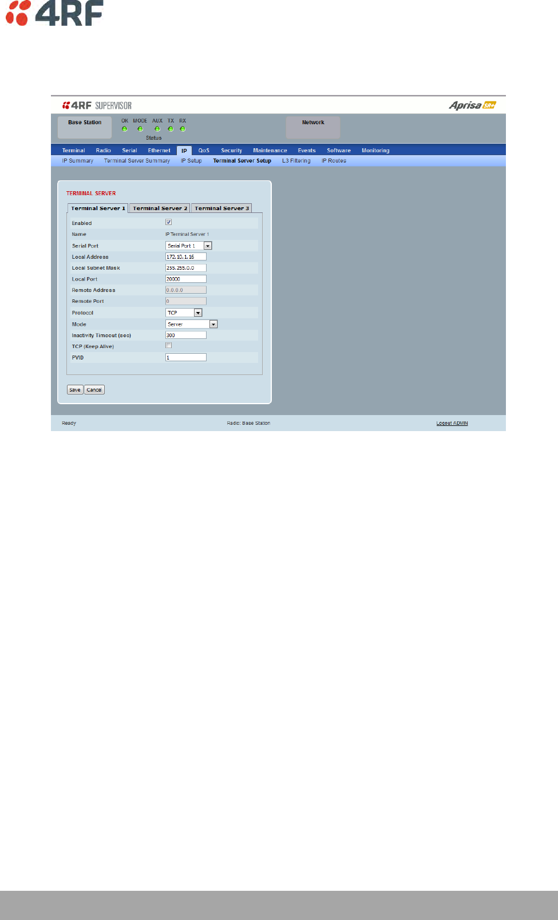Click the MODE status LED
The width and height of the screenshot is (558, 920).
click(140, 129)
